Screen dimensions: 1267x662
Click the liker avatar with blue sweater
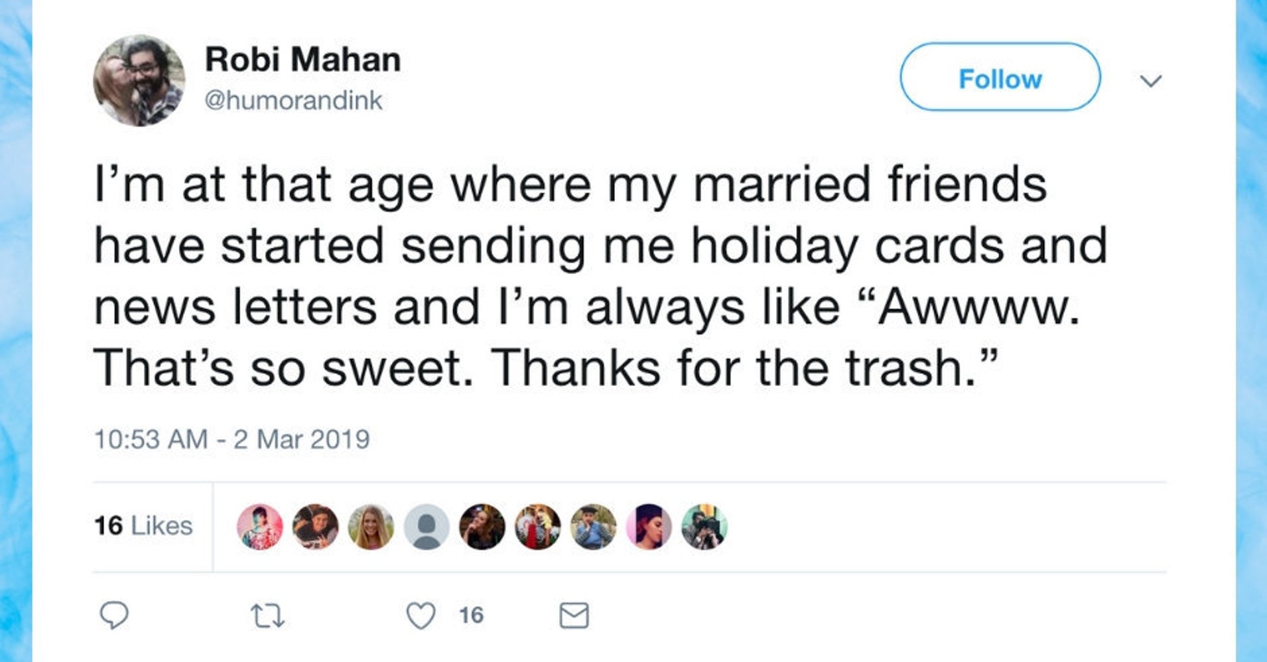(x=593, y=527)
